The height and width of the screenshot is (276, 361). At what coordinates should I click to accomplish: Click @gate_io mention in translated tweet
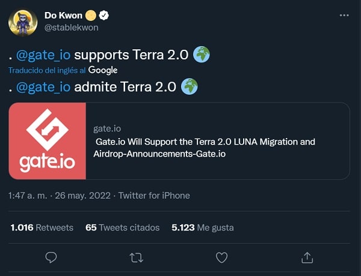43,87
